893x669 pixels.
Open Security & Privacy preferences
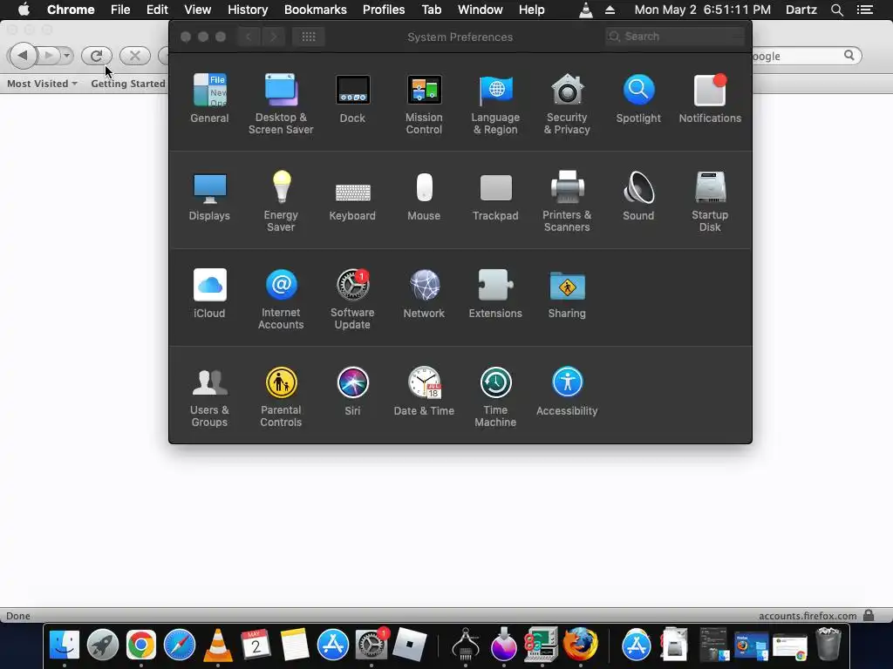[567, 104]
